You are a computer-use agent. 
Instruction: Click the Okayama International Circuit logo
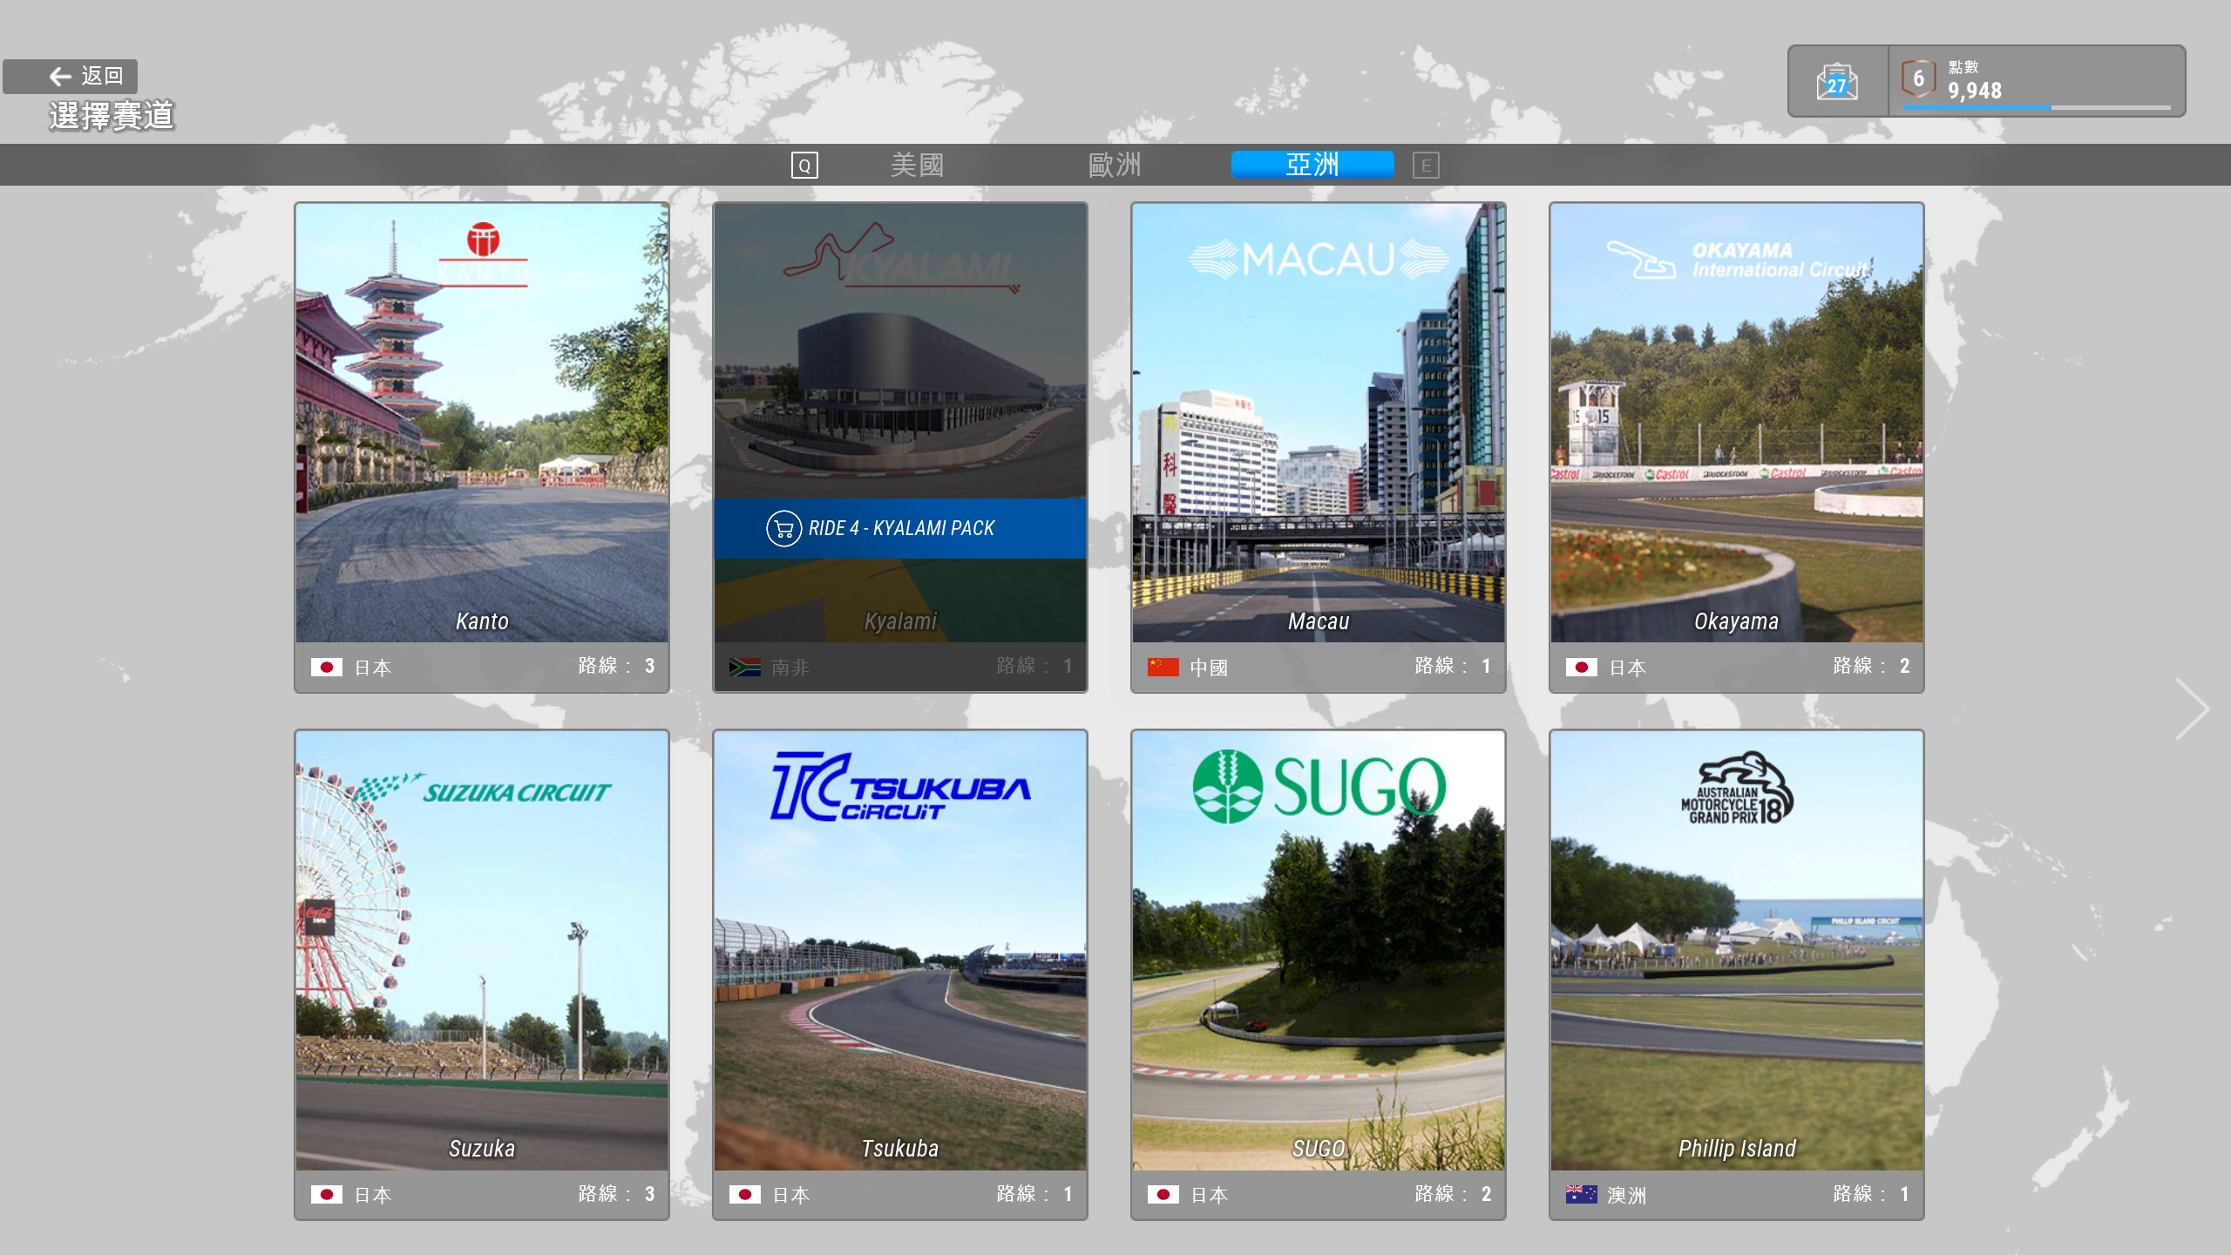pos(1737,260)
